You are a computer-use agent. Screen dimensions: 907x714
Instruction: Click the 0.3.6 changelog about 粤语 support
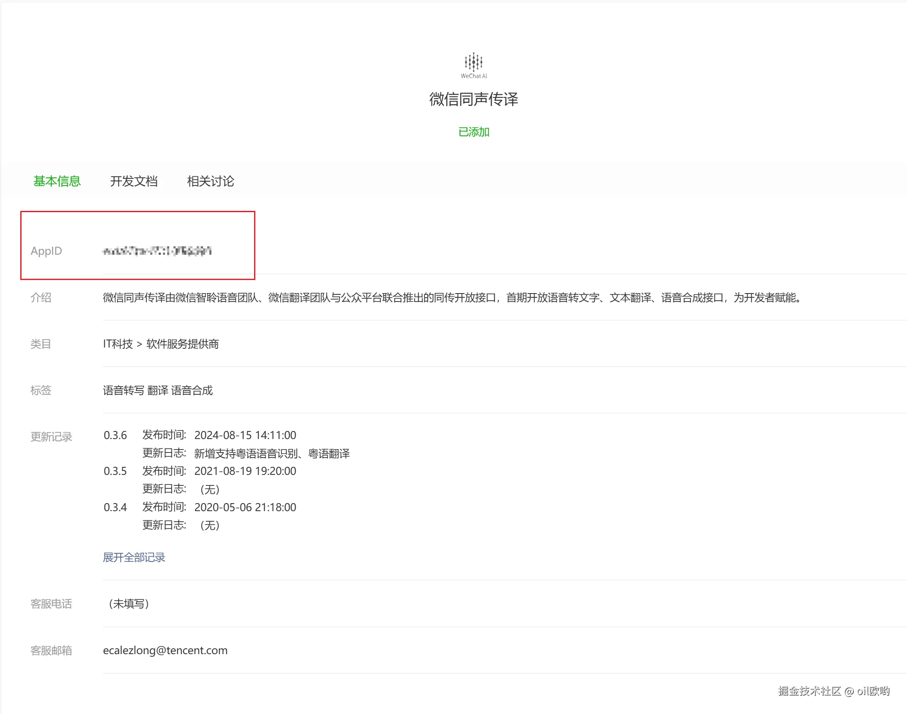point(272,454)
